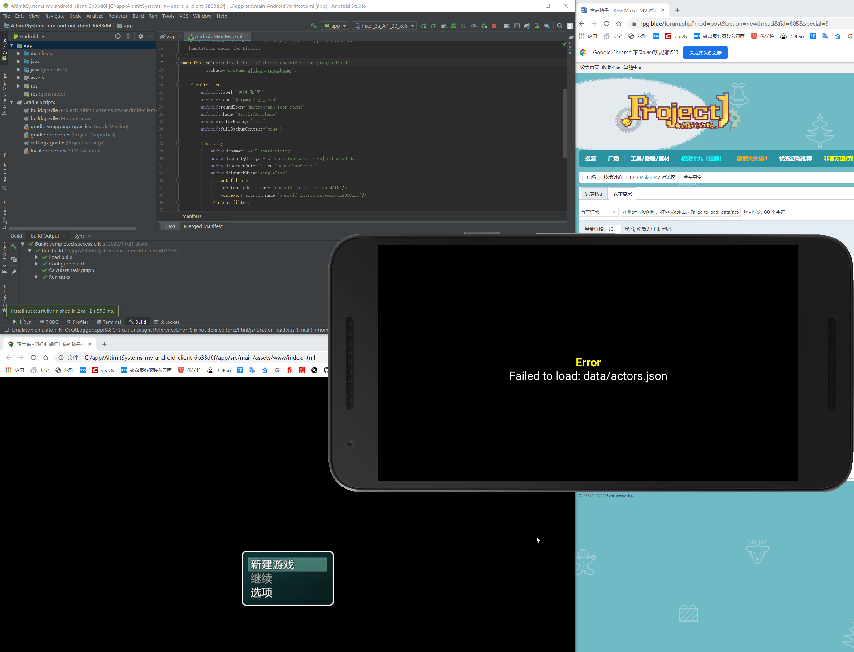Open the Profile app gauge icon
Image resolution: width=854 pixels, height=652 pixels.
(474, 26)
